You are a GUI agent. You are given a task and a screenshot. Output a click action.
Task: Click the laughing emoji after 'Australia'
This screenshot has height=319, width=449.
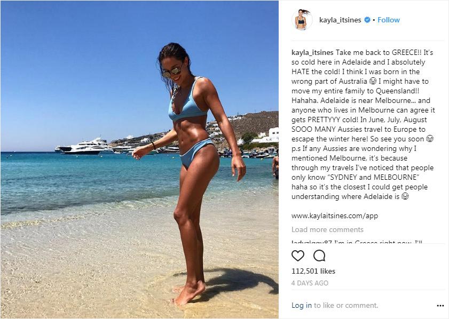[373, 81]
